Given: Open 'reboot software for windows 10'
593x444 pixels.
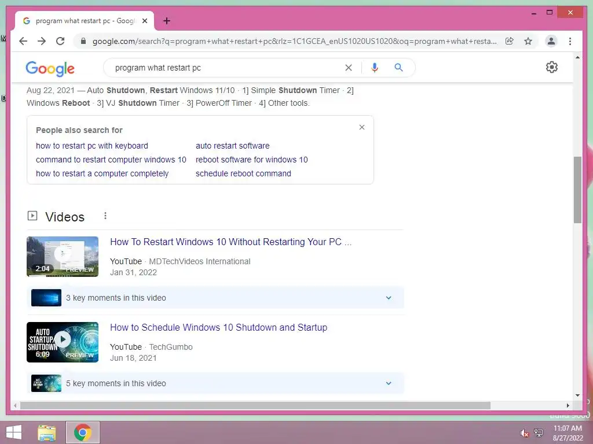Looking at the screenshot, I should [251, 160].
